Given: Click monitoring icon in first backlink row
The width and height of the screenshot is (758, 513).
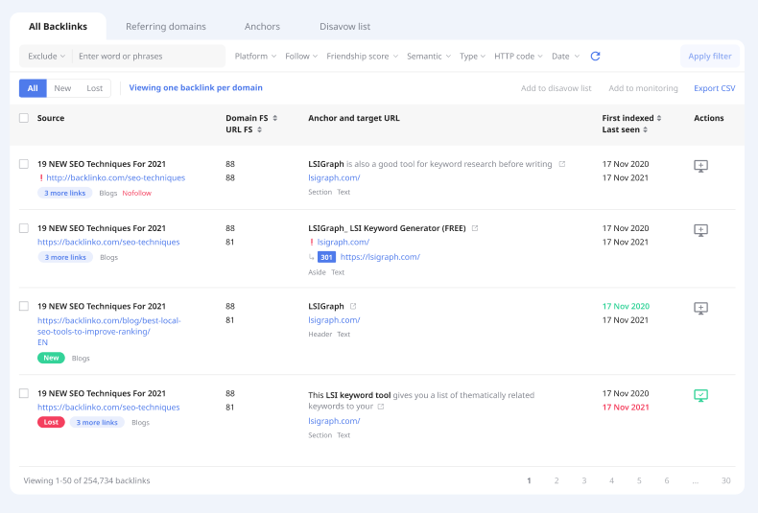Looking at the screenshot, I should click(700, 166).
